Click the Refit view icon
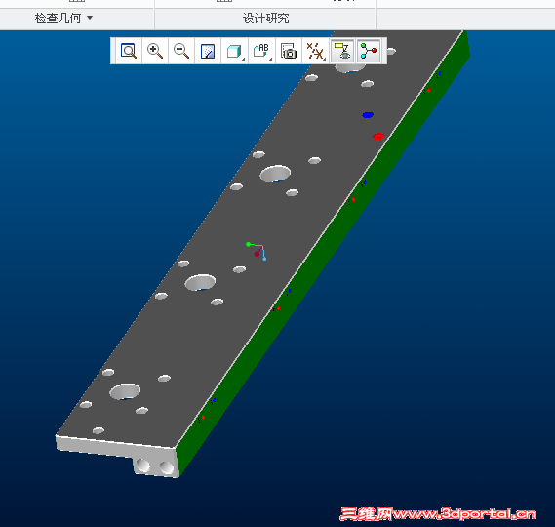555x527 pixels. 129,51
